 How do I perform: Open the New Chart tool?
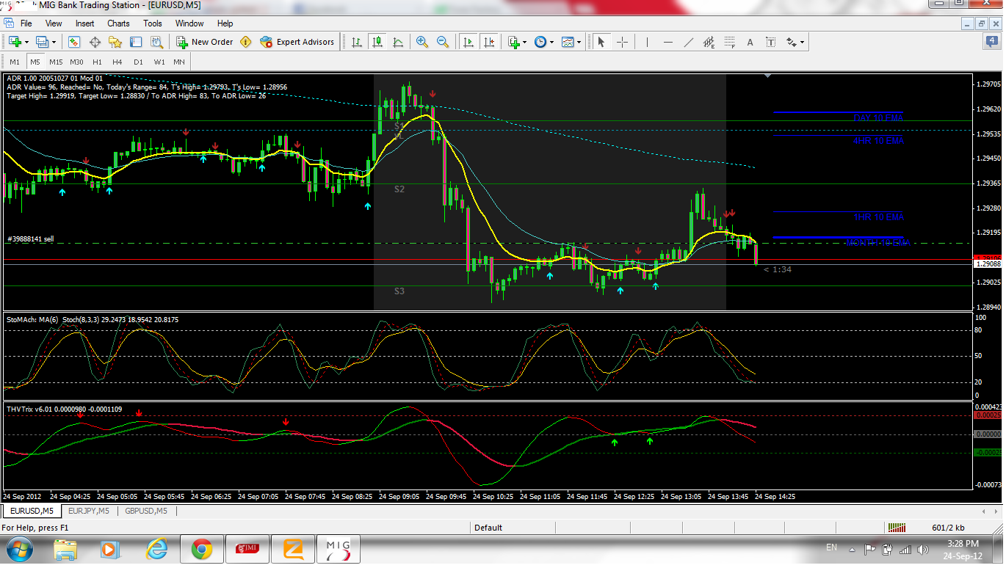pos(15,42)
